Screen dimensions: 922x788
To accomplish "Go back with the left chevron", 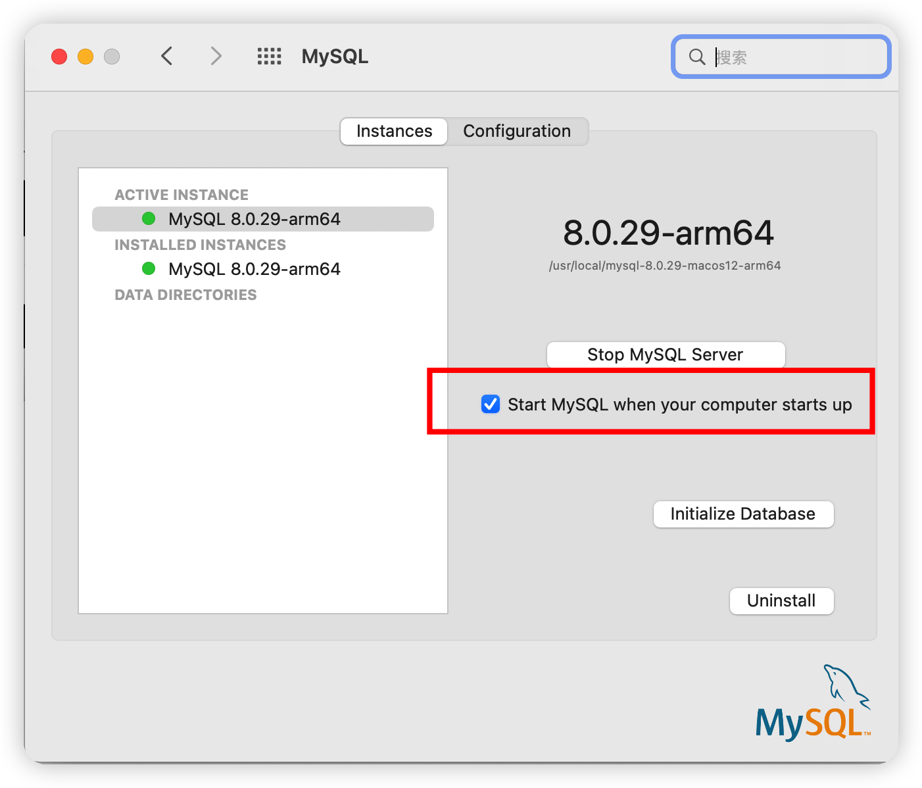I will click(x=167, y=56).
